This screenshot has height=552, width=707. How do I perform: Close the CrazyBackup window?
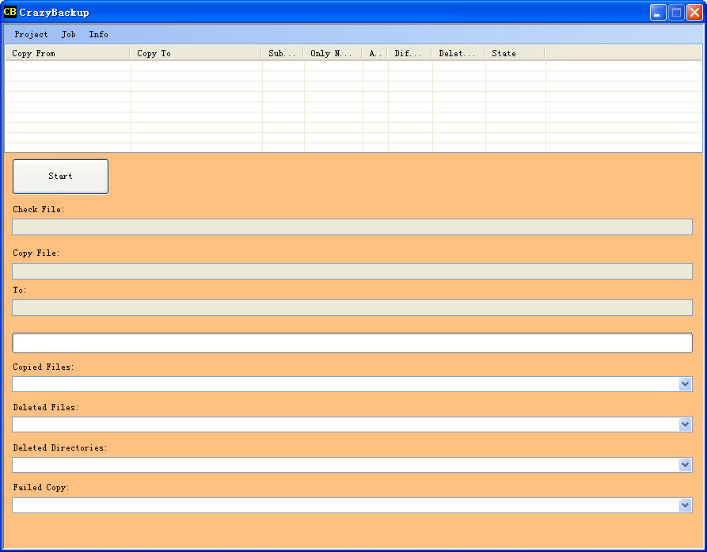(694, 13)
